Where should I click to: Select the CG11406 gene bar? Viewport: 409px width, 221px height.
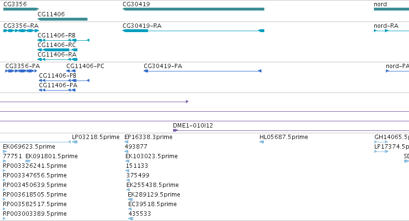coord(62,19)
